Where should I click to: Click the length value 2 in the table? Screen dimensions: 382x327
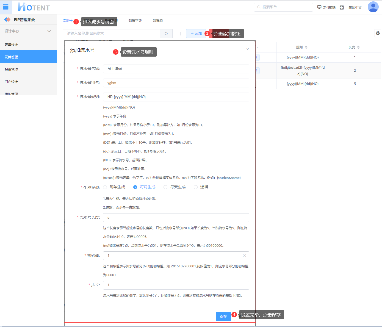(x=355, y=71)
